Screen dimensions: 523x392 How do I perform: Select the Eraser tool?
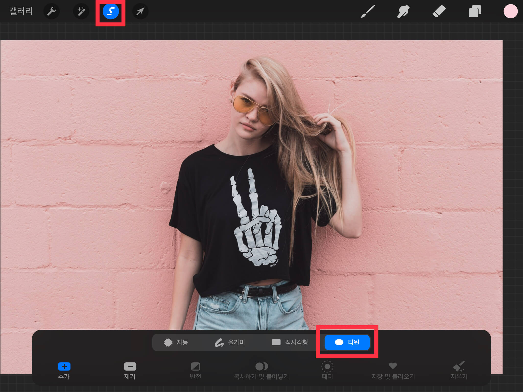tap(439, 11)
